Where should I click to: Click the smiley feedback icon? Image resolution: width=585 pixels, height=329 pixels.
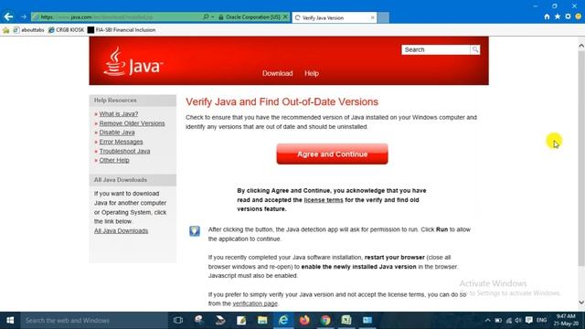tap(579, 16)
